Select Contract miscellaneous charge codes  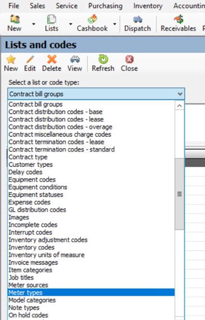coord(91,135)
